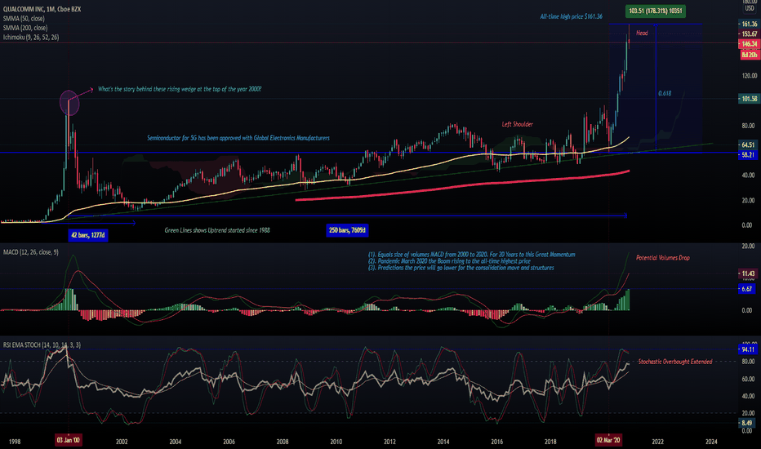Click the 8.49 stochastic axis value
The width and height of the screenshot is (761, 449).
click(x=747, y=423)
